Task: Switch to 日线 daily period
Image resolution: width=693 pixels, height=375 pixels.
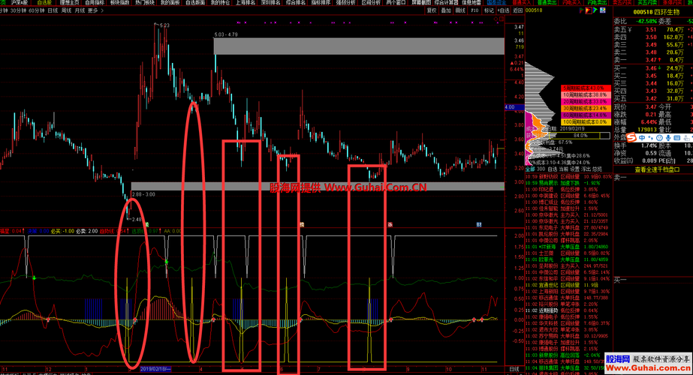Action: (x=52, y=10)
